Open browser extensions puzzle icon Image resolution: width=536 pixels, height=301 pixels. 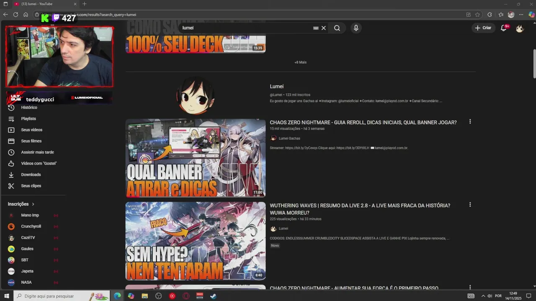point(490,15)
